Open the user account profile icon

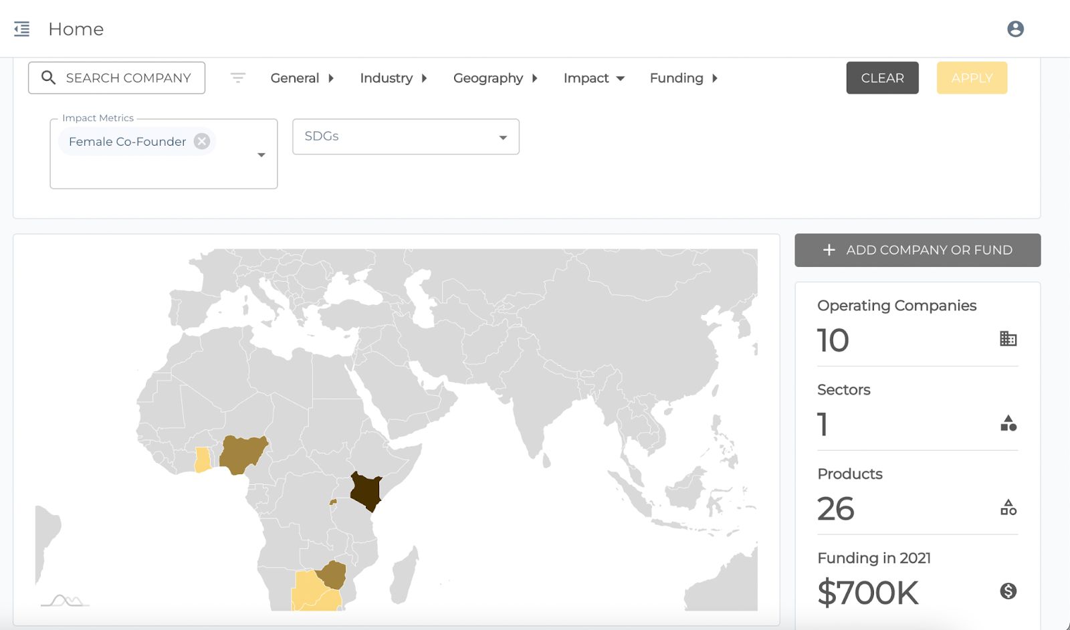click(1015, 29)
